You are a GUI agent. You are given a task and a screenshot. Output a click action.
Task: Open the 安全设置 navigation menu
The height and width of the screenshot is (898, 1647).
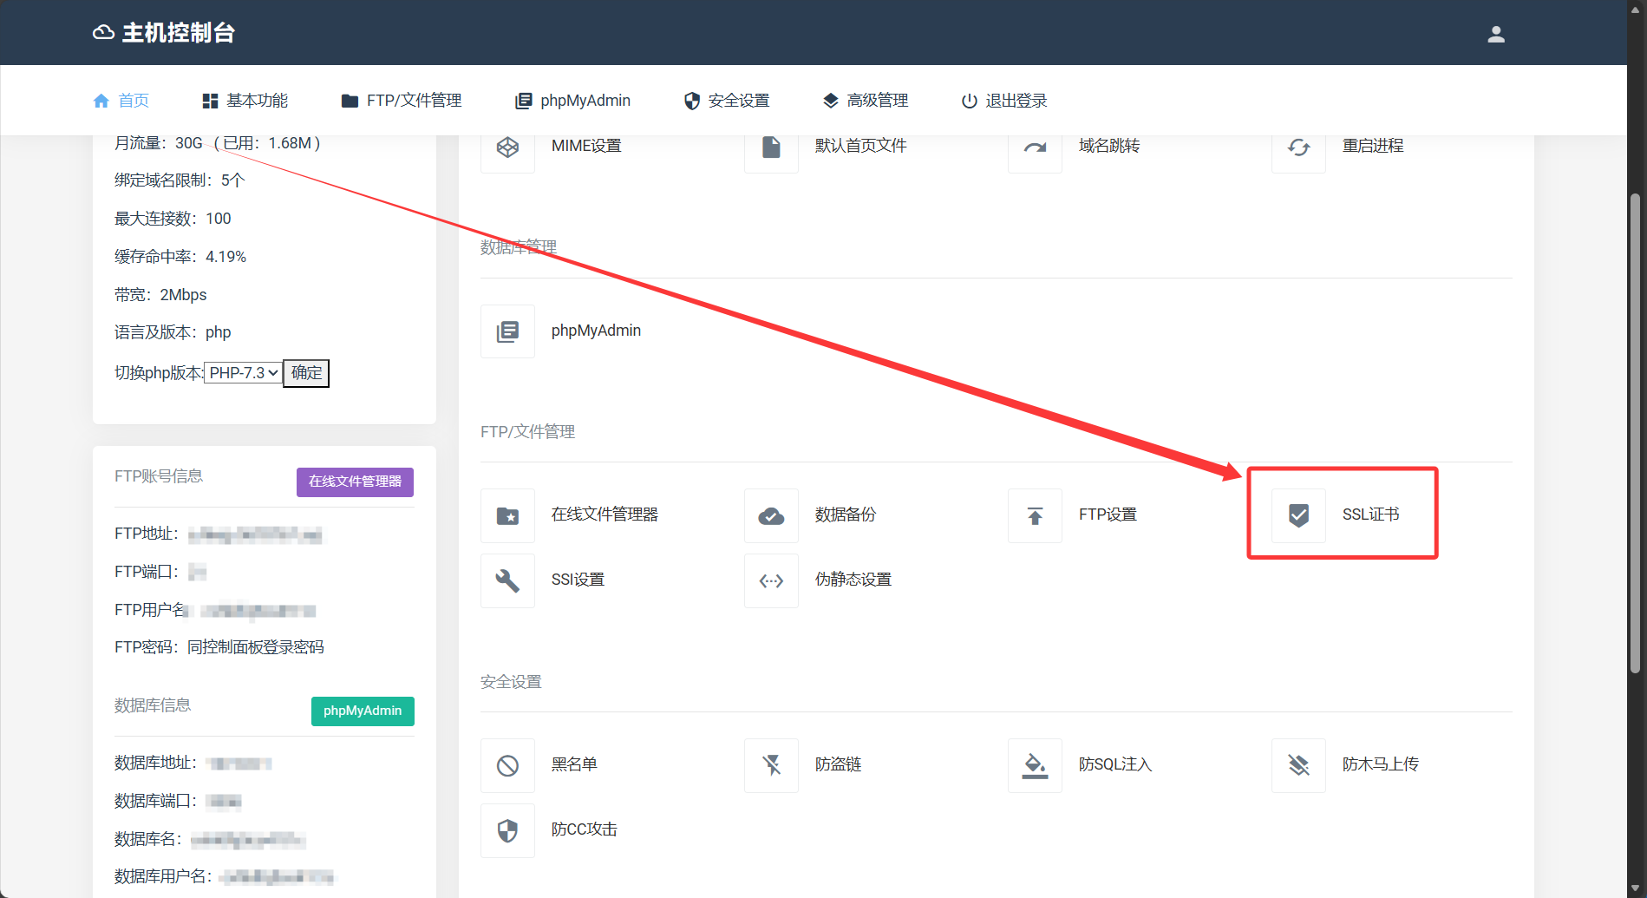tap(727, 101)
